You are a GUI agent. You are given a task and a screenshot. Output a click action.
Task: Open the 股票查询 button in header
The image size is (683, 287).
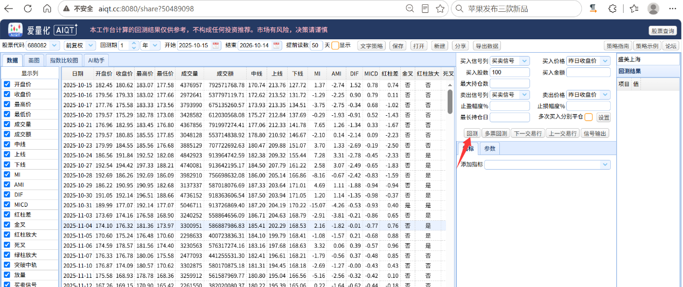[662, 31]
